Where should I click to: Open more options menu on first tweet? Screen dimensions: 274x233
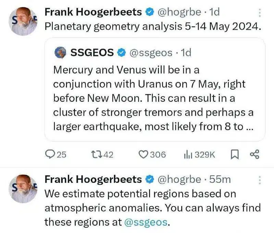260,13
